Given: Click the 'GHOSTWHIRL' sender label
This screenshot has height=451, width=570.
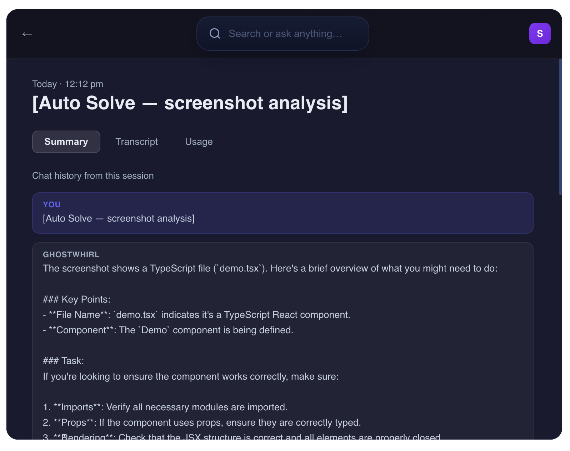Looking at the screenshot, I should pos(71,254).
